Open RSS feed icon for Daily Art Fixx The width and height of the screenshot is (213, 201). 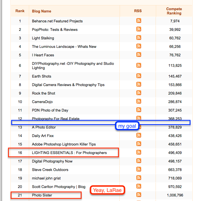pos(139,135)
